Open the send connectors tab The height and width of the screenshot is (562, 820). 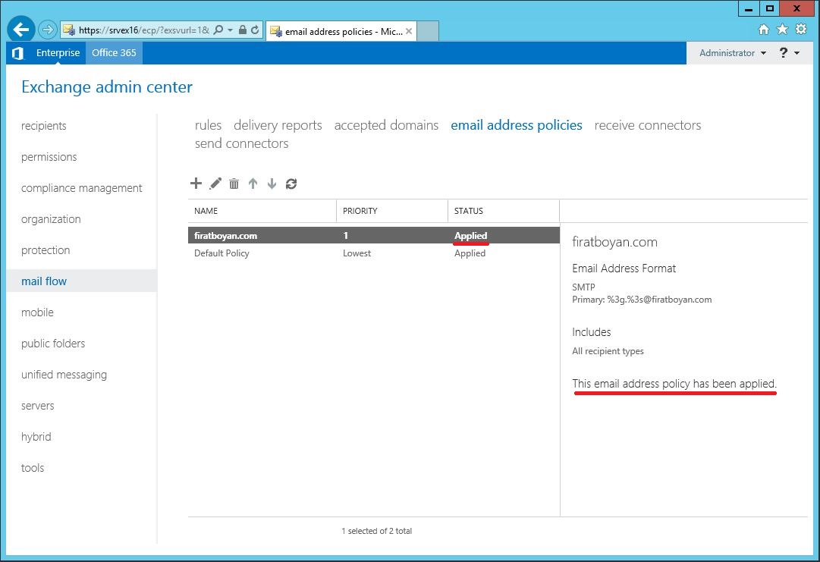tap(242, 143)
